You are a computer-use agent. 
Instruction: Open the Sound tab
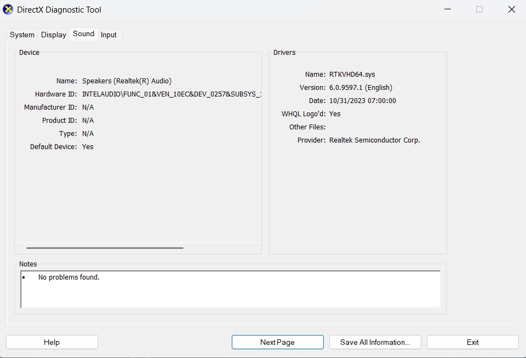pyautogui.click(x=83, y=33)
